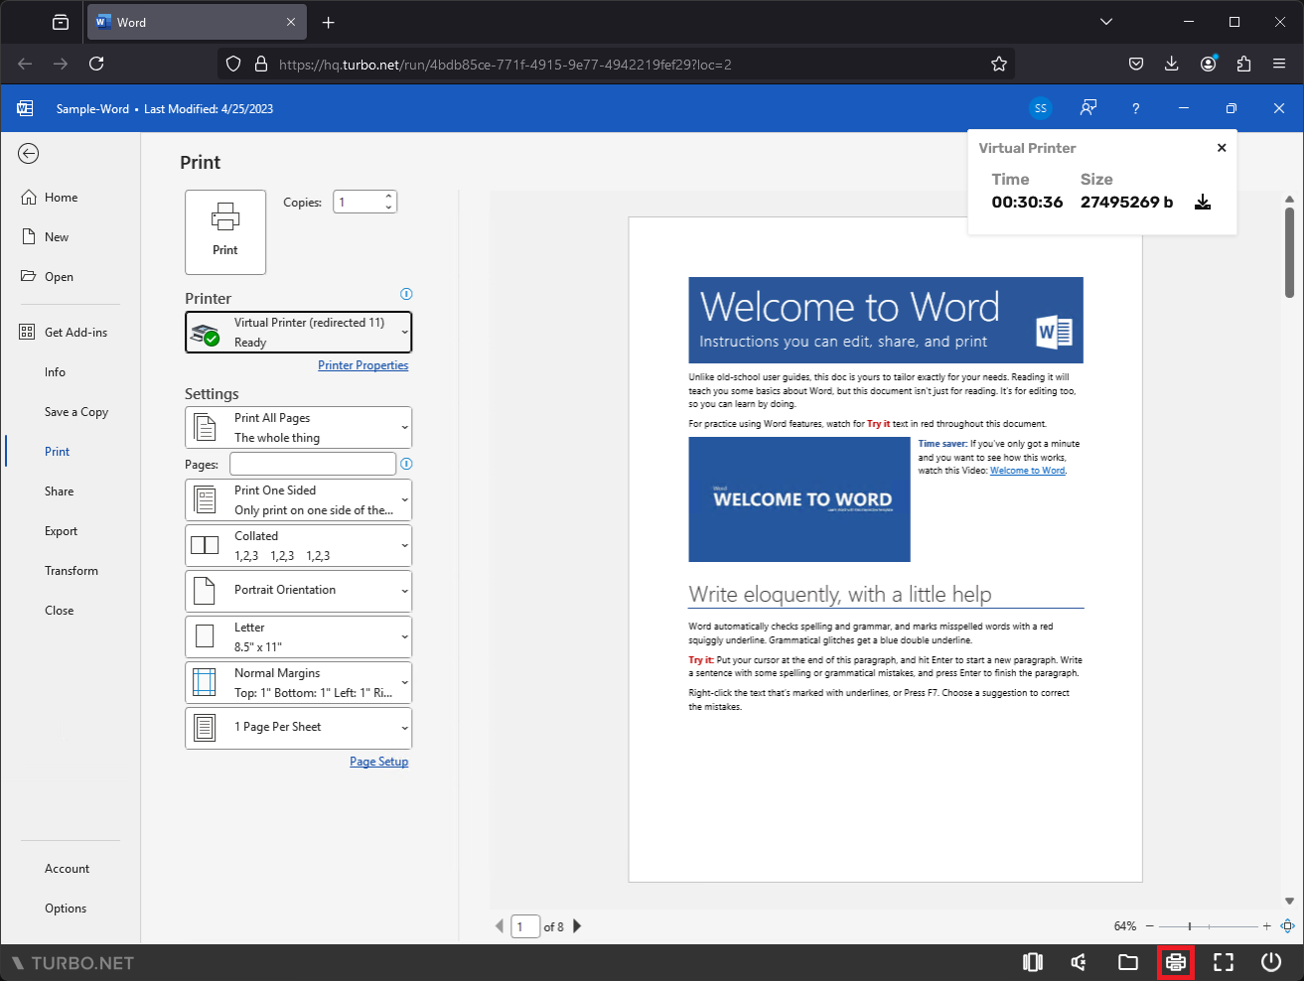Click the Word help question mark

coord(1135,108)
